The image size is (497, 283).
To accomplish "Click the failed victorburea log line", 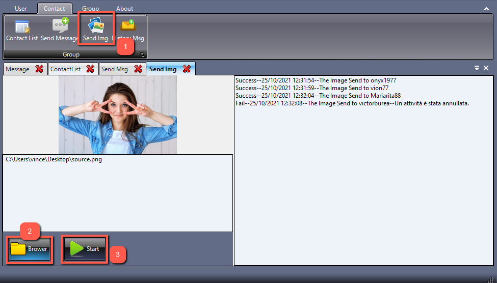I will click(352, 103).
